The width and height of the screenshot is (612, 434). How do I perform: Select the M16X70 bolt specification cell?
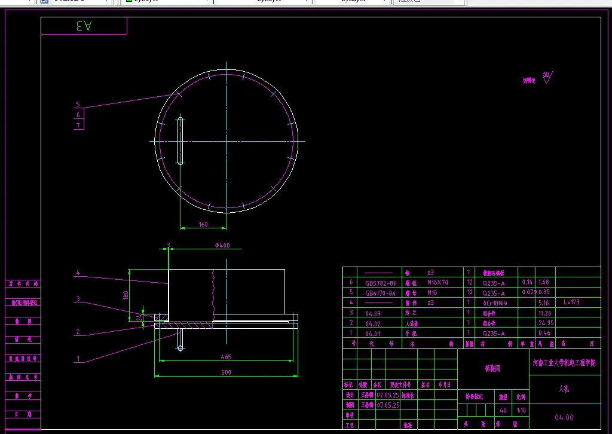(437, 282)
